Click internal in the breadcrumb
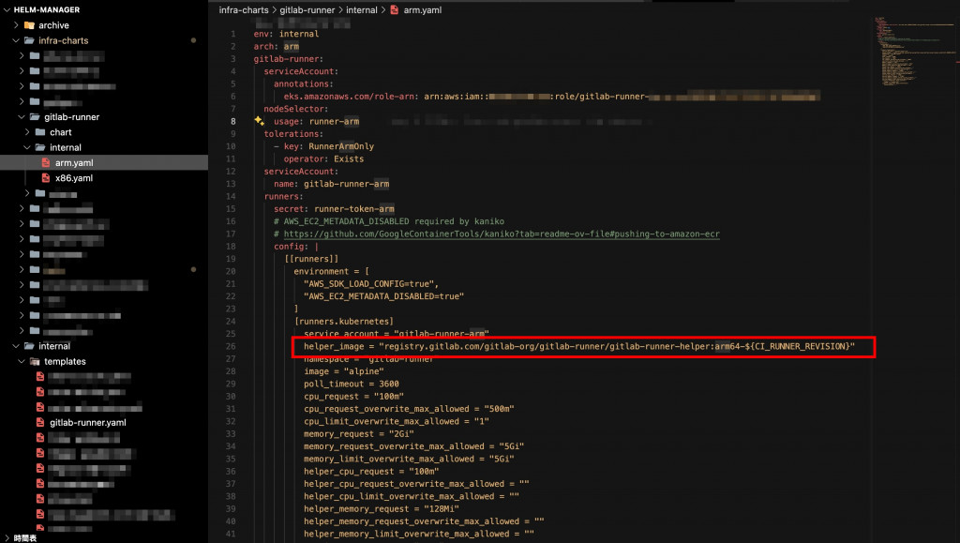Screen dimensions: 960x543 pyautogui.click(x=361, y=9)
